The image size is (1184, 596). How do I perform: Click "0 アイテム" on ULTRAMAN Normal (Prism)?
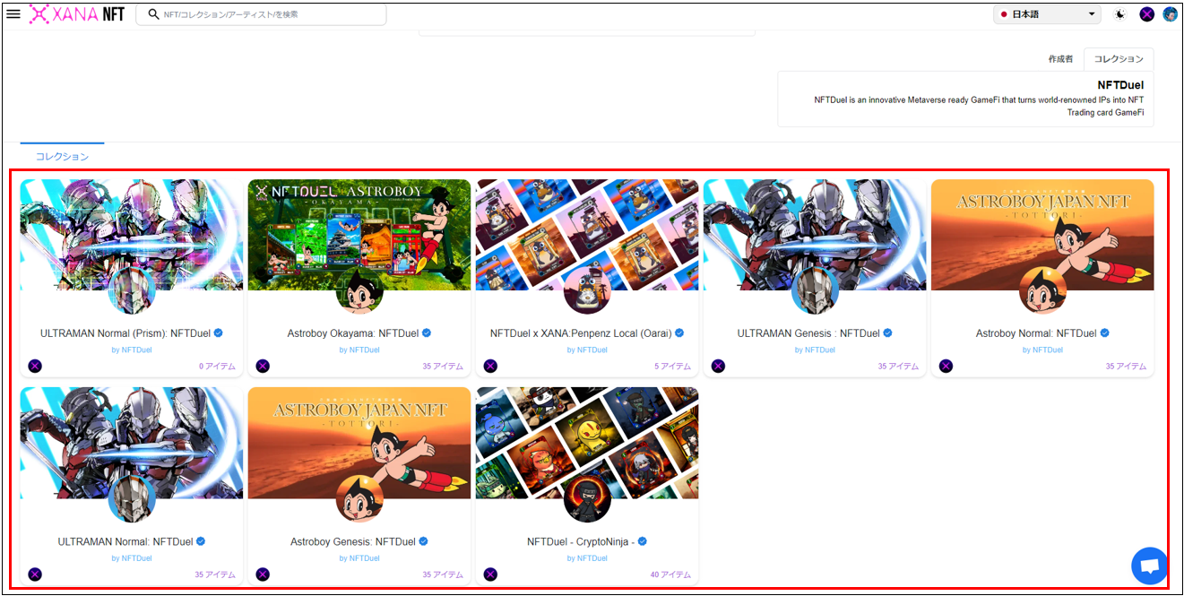pos(217,366)
